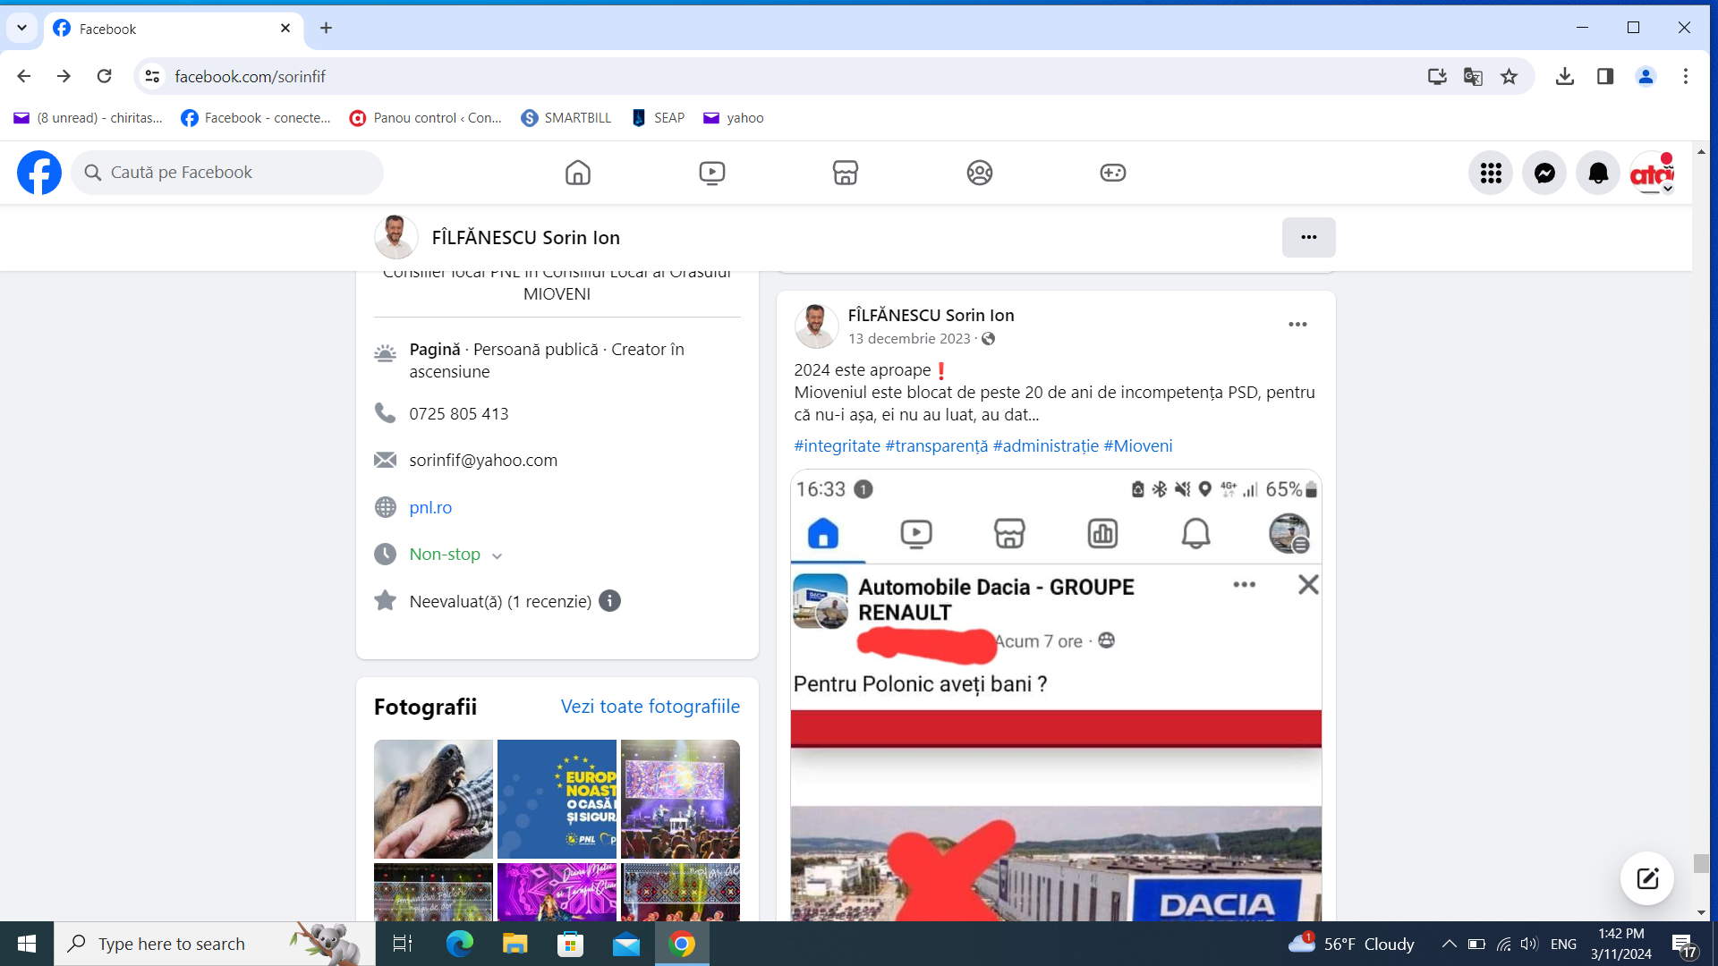Show Facebook notifications bell

pos(1598,174)
